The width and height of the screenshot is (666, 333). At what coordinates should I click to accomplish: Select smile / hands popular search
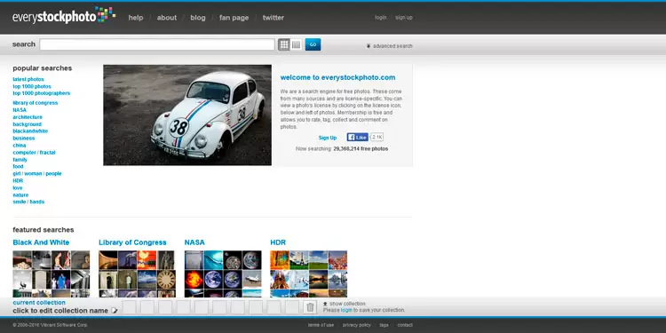28,202
